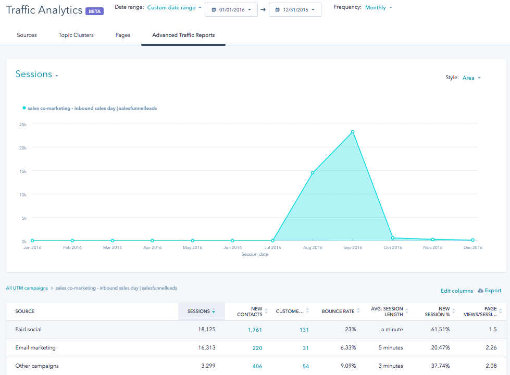Toggle the sales co-marketing legend series
The image size is (510, 375).
92,108
